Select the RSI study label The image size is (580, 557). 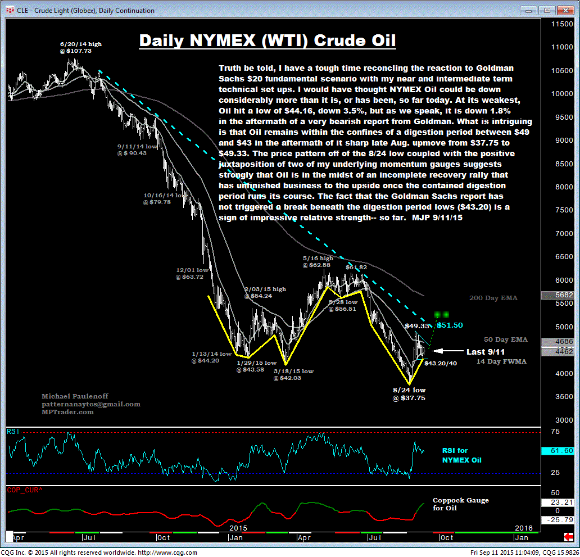tap(13, 431)
